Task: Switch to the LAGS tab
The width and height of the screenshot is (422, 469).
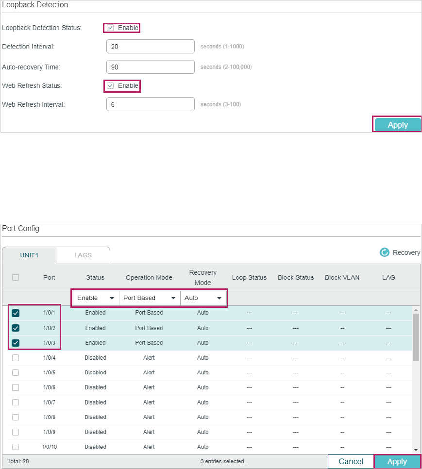Action: tap(83, 255)
